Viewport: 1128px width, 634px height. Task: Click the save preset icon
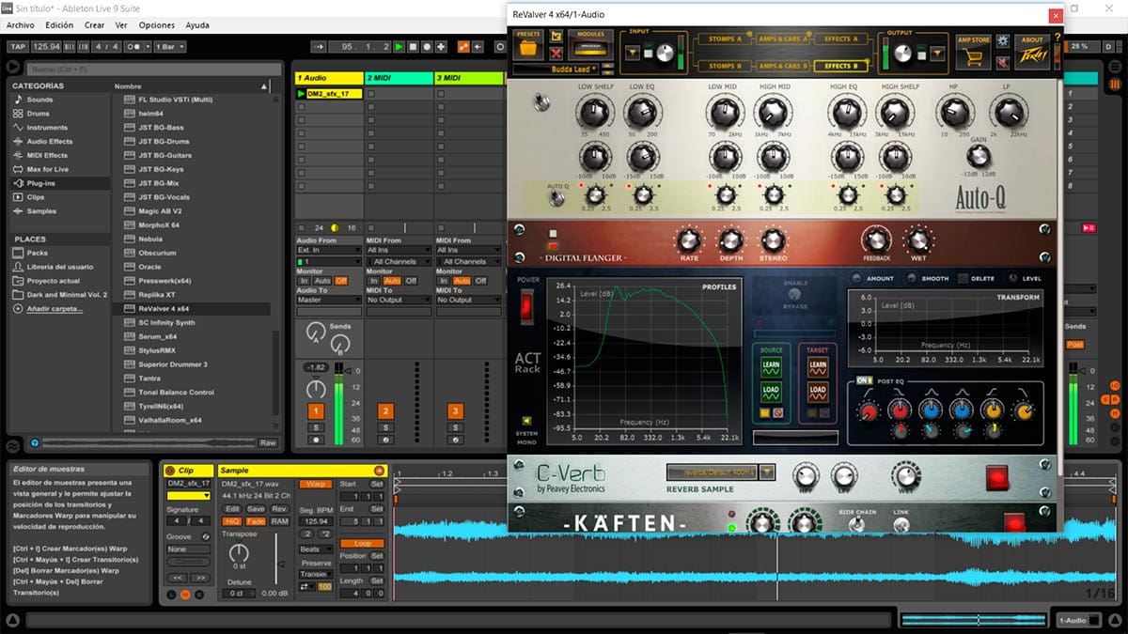[556, 37]
